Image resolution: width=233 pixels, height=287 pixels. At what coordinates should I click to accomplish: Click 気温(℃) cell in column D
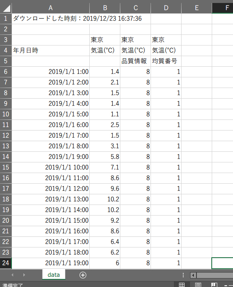[x=166, y=50]
